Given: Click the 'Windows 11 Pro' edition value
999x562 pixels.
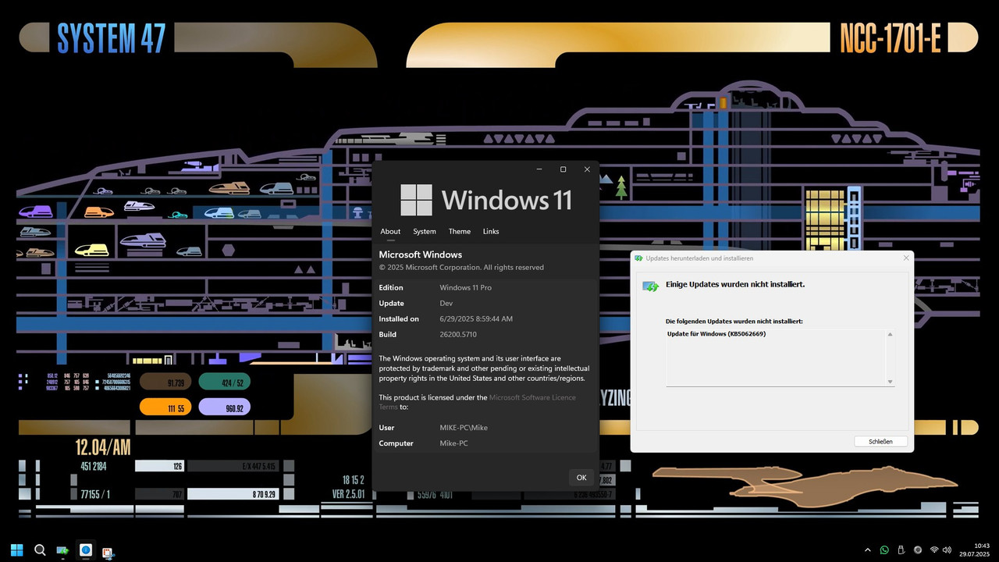Looking at the screenshot, I should coord(466,287).
